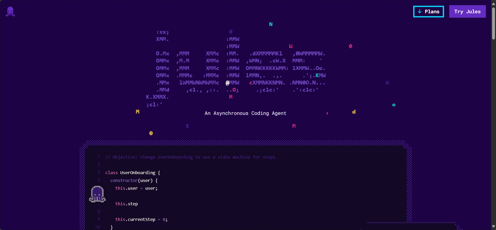Click the yellow M left of tagline
This screenshot has height=230, width=496.
pos(138,112)
